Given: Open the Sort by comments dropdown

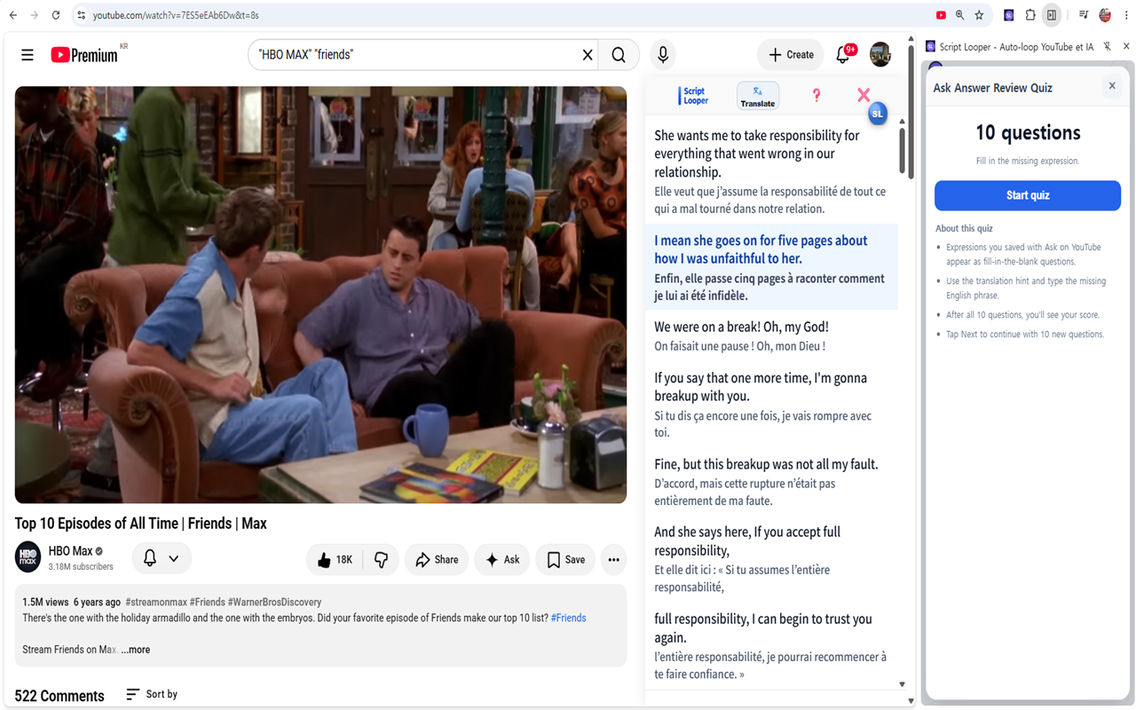Looking at the screenshot, I should click(152, 694).
